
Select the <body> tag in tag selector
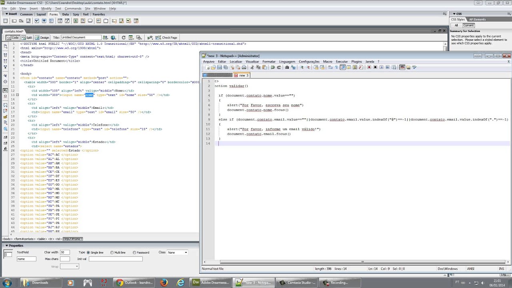(7, 239)
